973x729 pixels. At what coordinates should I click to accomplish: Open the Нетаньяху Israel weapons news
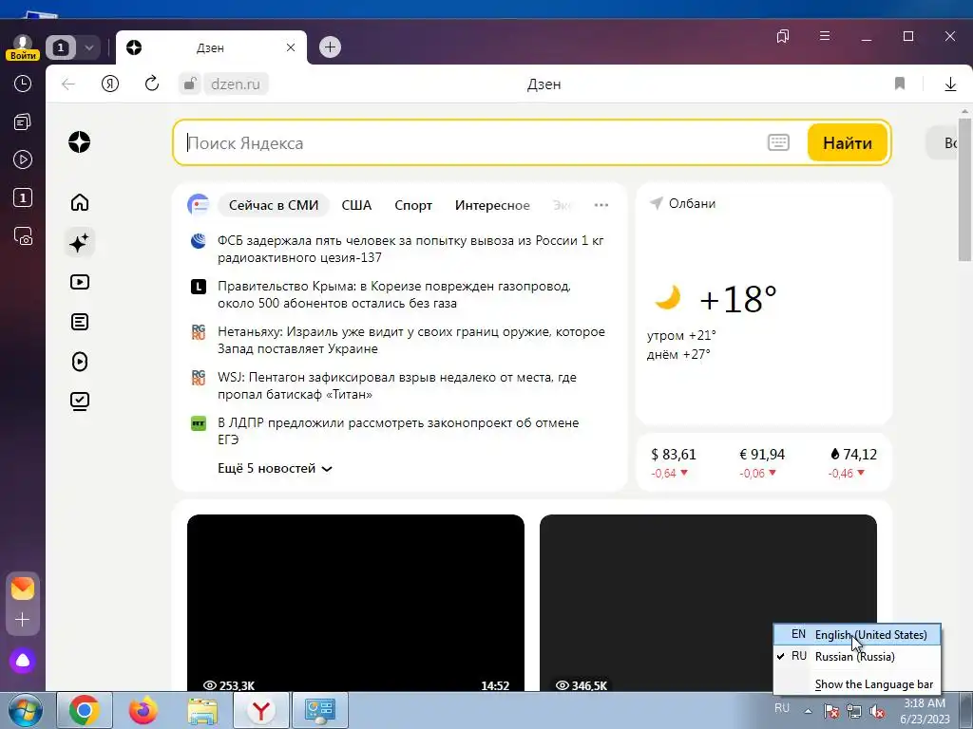click(410, 341)
